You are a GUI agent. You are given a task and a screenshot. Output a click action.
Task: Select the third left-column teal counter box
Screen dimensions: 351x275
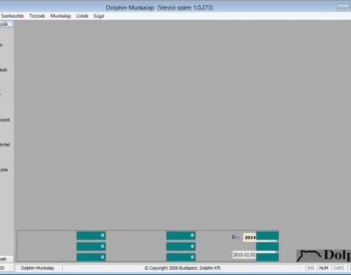coord(91,257)
